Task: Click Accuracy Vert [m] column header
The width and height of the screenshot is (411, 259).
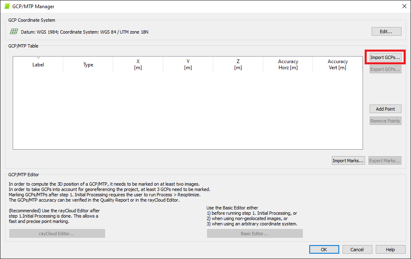Action: pyautogui.click(x=338, y=65)
